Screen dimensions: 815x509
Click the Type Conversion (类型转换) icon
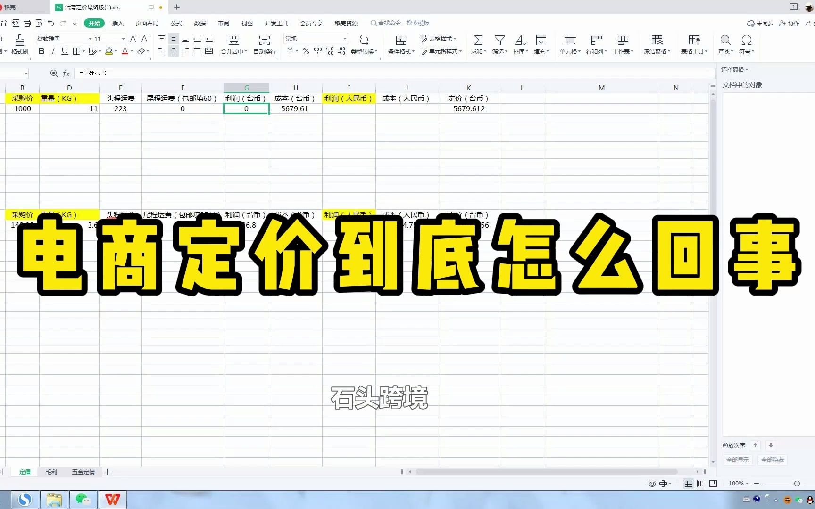(x=364, y=40)
